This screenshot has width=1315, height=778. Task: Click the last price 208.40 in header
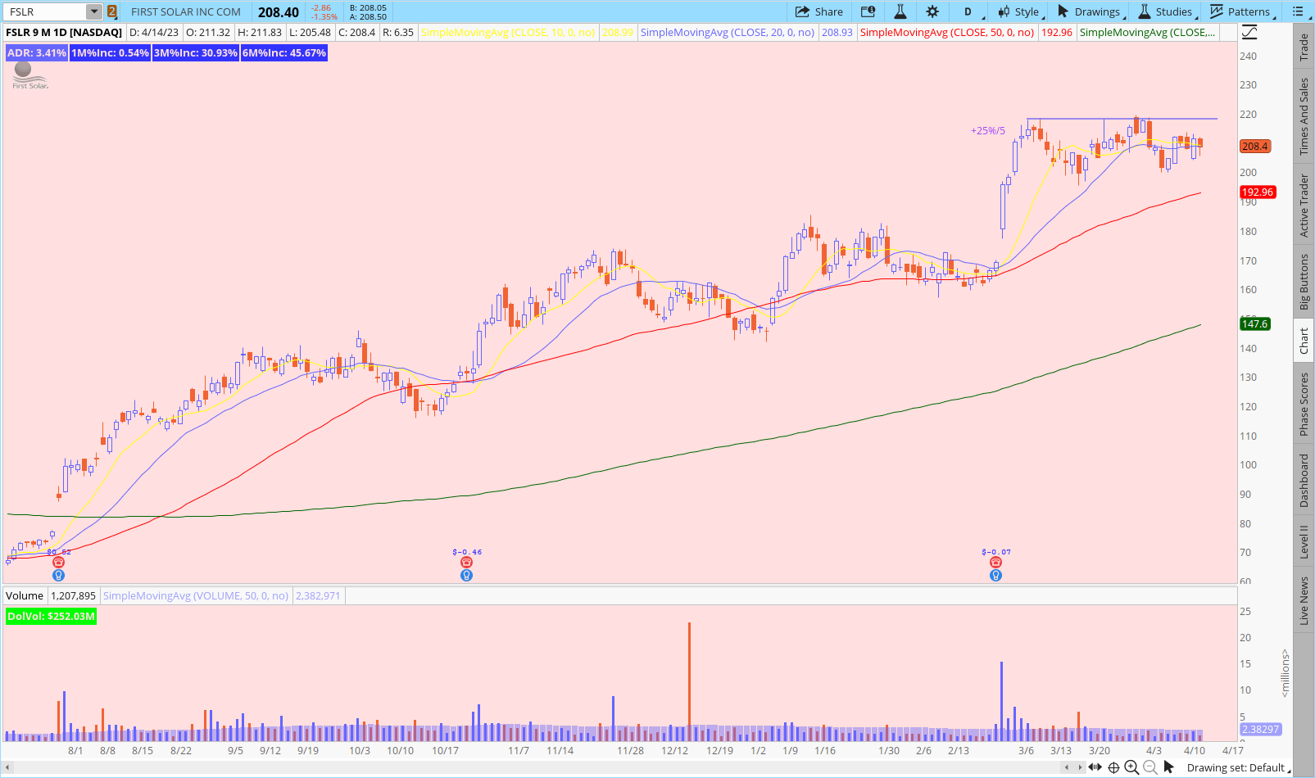tap(279, 11)
